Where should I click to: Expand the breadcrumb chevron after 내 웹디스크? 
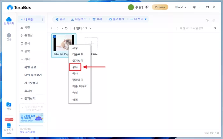pos(90,28)
